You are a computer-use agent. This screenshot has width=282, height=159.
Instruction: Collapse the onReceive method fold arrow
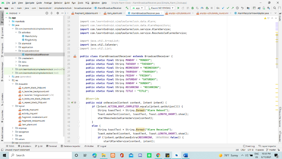[79, 103]
